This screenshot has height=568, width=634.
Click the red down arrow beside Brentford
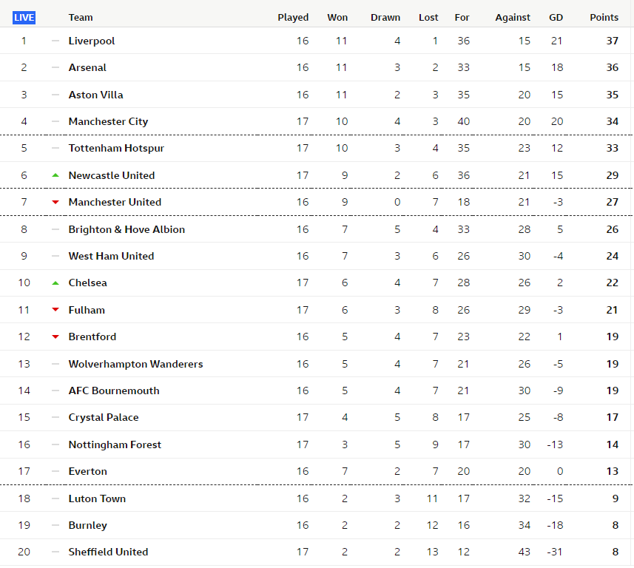click(x=55, y=337)
